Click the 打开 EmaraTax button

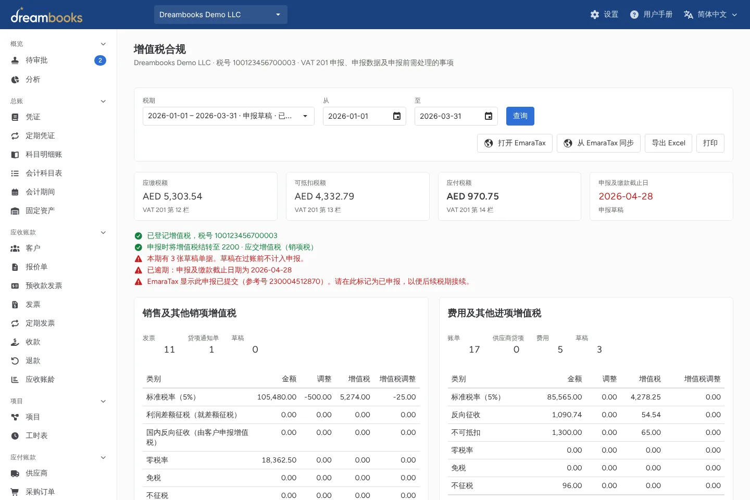(x=515, y=143)
